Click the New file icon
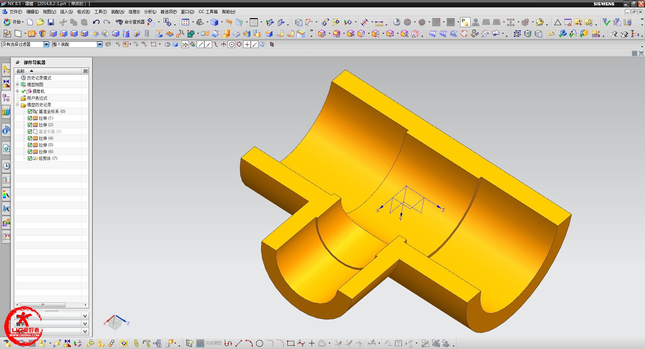Screen dimensions: 645x349 pyautogui.click(x=30, y=22)
